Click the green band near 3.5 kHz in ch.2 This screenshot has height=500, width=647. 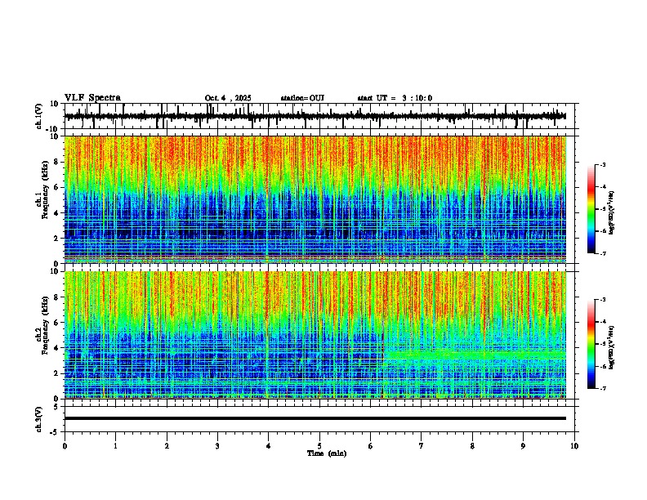(475, 355)
